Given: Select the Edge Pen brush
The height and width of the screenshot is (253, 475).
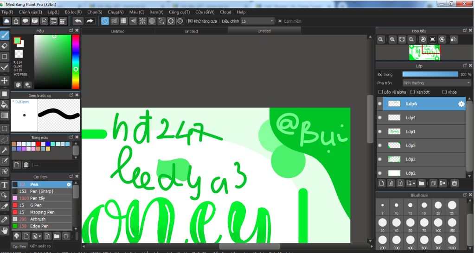Looking at the screenshot, I should coord(42,226).
